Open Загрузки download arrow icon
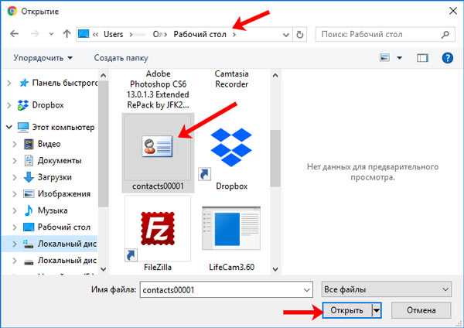Image resolution: width=464 pixels, height=328 pixels. (29, 177)
